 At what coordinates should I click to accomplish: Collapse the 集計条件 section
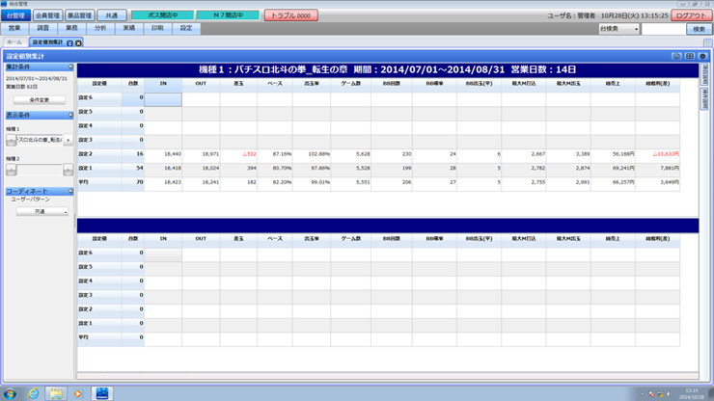pyautogui.click(x=70, y=67)
